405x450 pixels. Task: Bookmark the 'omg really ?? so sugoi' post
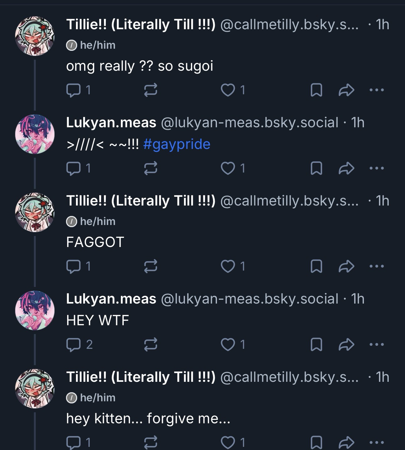pyautogui.click(x=316, y=90)
